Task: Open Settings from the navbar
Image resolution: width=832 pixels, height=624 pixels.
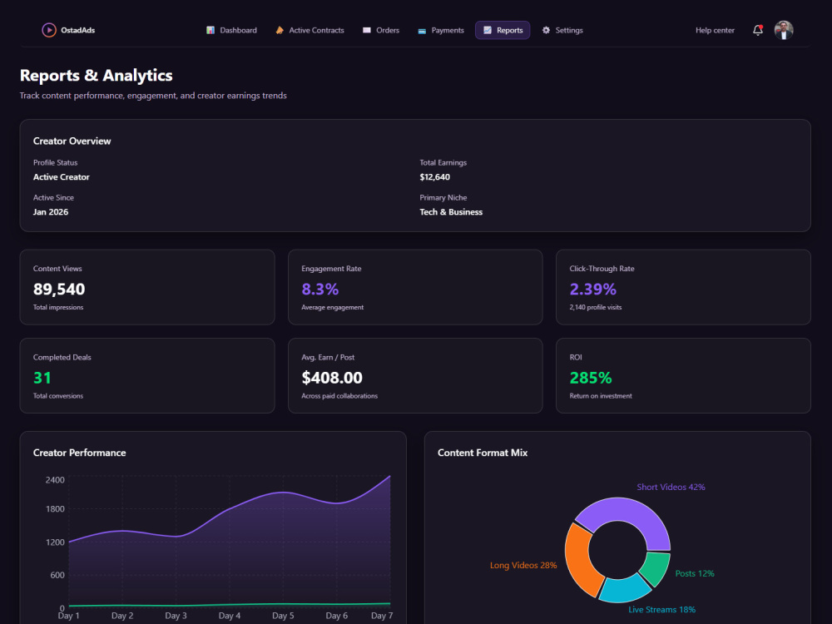Action: pyautogui.click(x=562, y=30)
